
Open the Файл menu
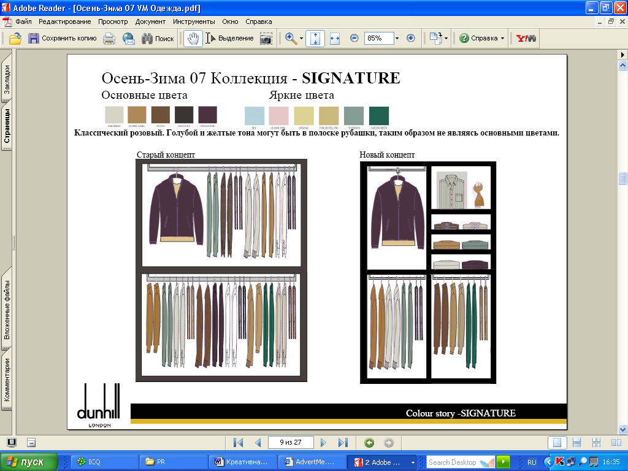(24, 21)
